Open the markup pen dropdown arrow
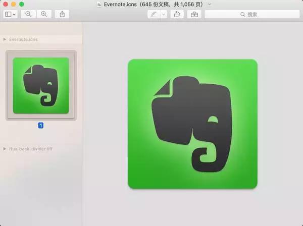The image size is (303, 226). pyautogui.click(x=164, y=14)
